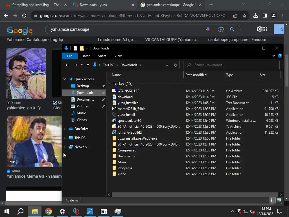Toggle Chrome side panel icon
The image size is (289, 217).
265,16
